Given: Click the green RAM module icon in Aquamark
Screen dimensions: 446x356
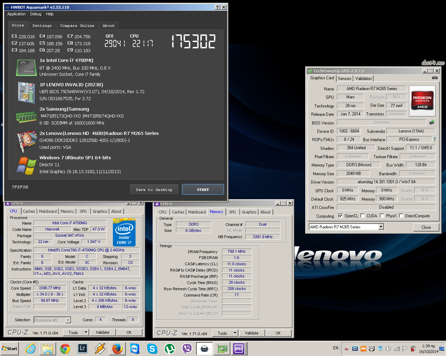Looking at the screenshot, I should coord(26,117).
